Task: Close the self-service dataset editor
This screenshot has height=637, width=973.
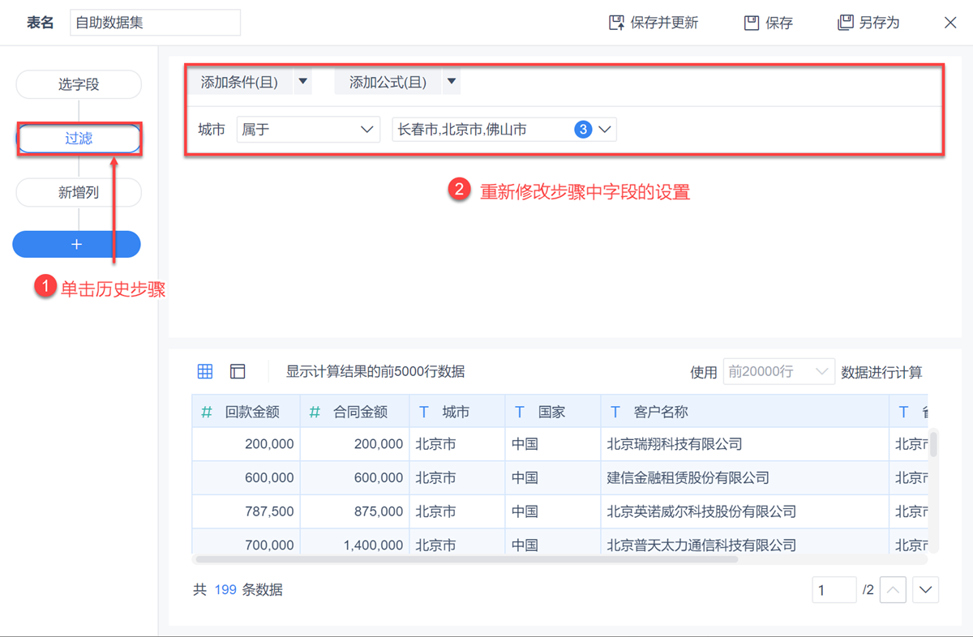Action: tap(950, 23)
